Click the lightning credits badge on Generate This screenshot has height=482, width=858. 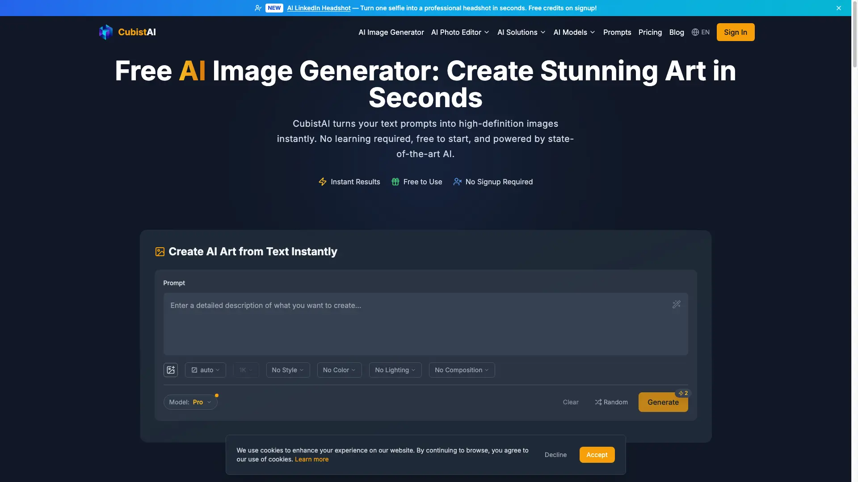coord(683,393)
